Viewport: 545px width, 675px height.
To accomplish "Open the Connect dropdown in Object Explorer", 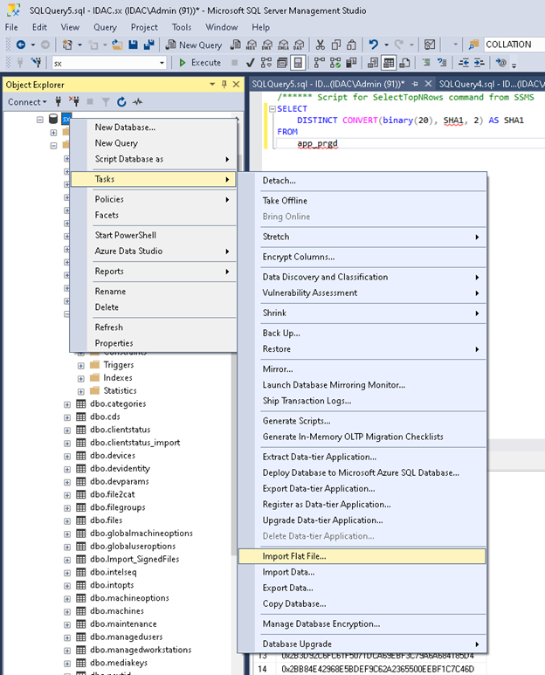I will 28,102.
